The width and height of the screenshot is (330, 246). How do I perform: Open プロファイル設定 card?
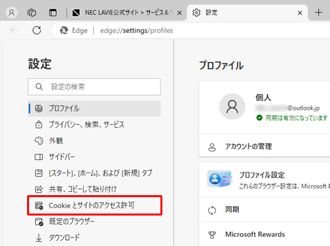coord(265,180)
